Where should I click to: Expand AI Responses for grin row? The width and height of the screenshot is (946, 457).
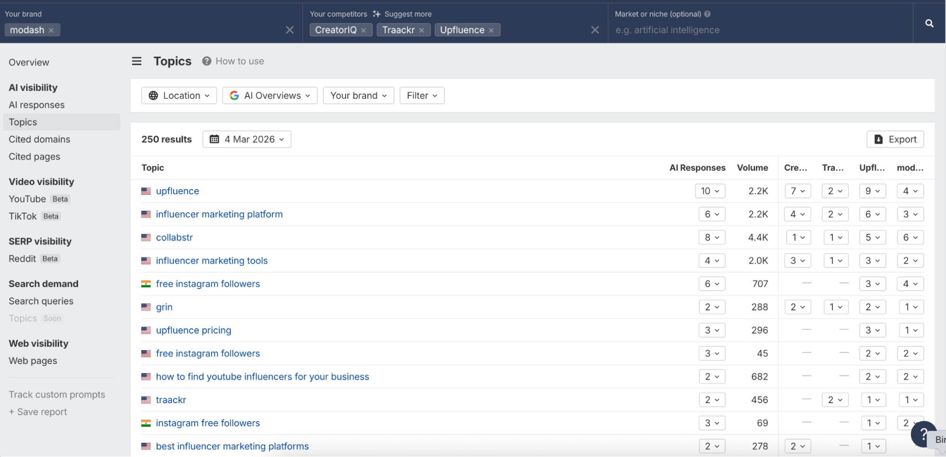pyautogui.click(x=712, y=307)
